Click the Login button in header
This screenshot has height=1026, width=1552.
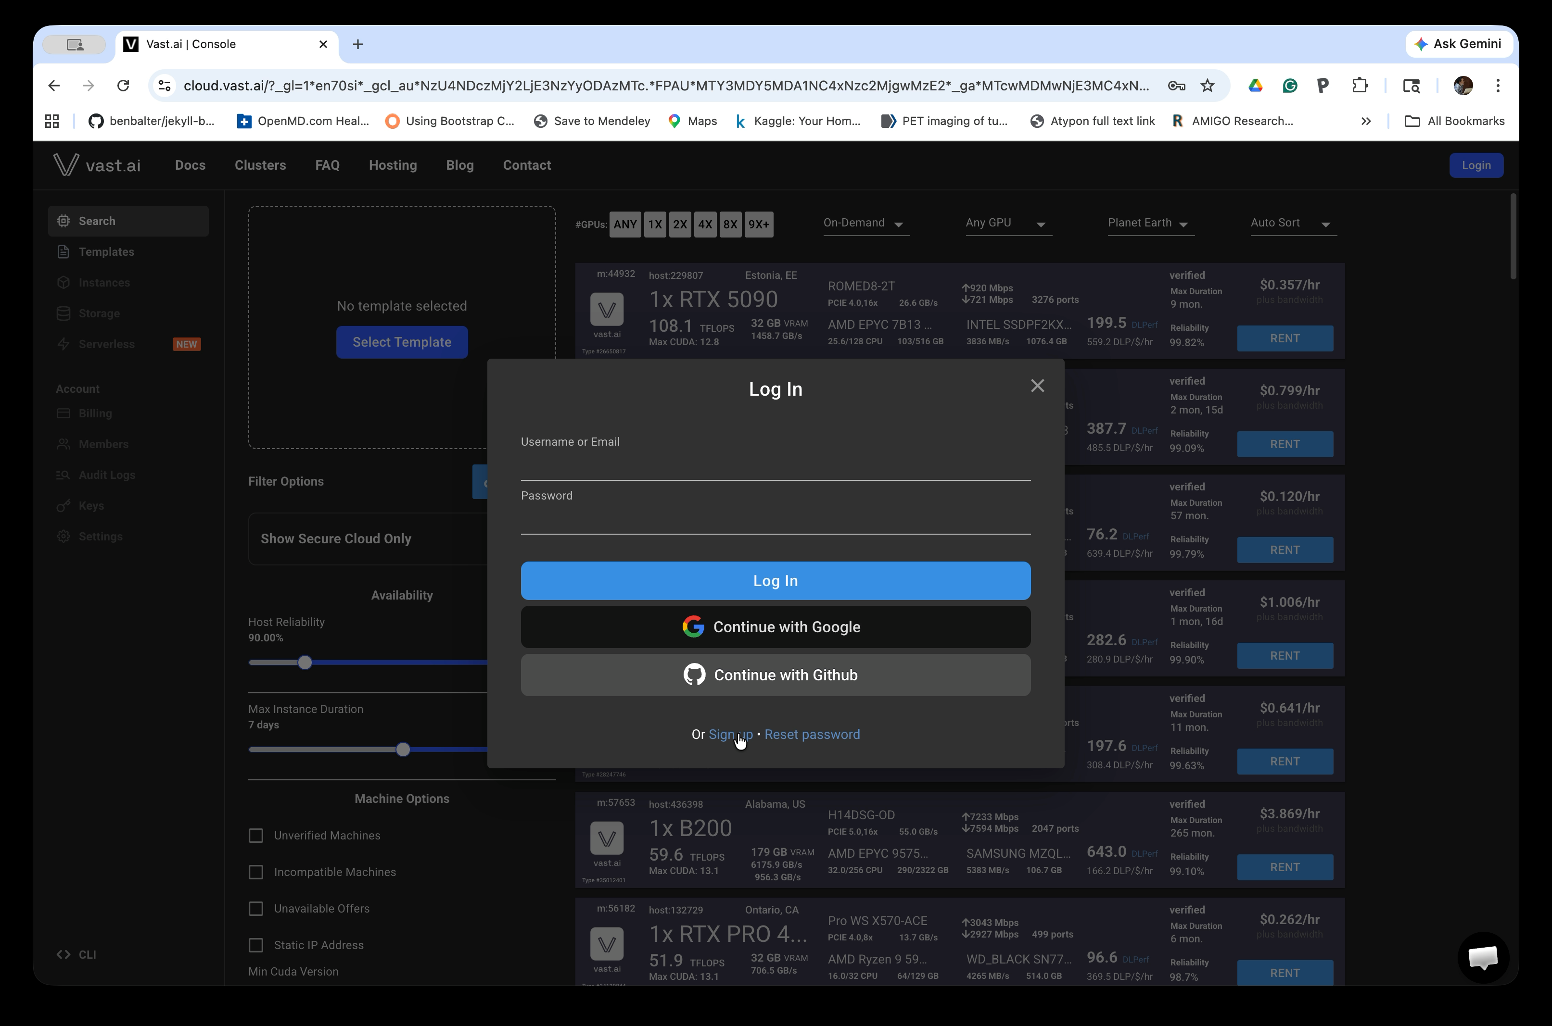click(x=1476, y=165)
